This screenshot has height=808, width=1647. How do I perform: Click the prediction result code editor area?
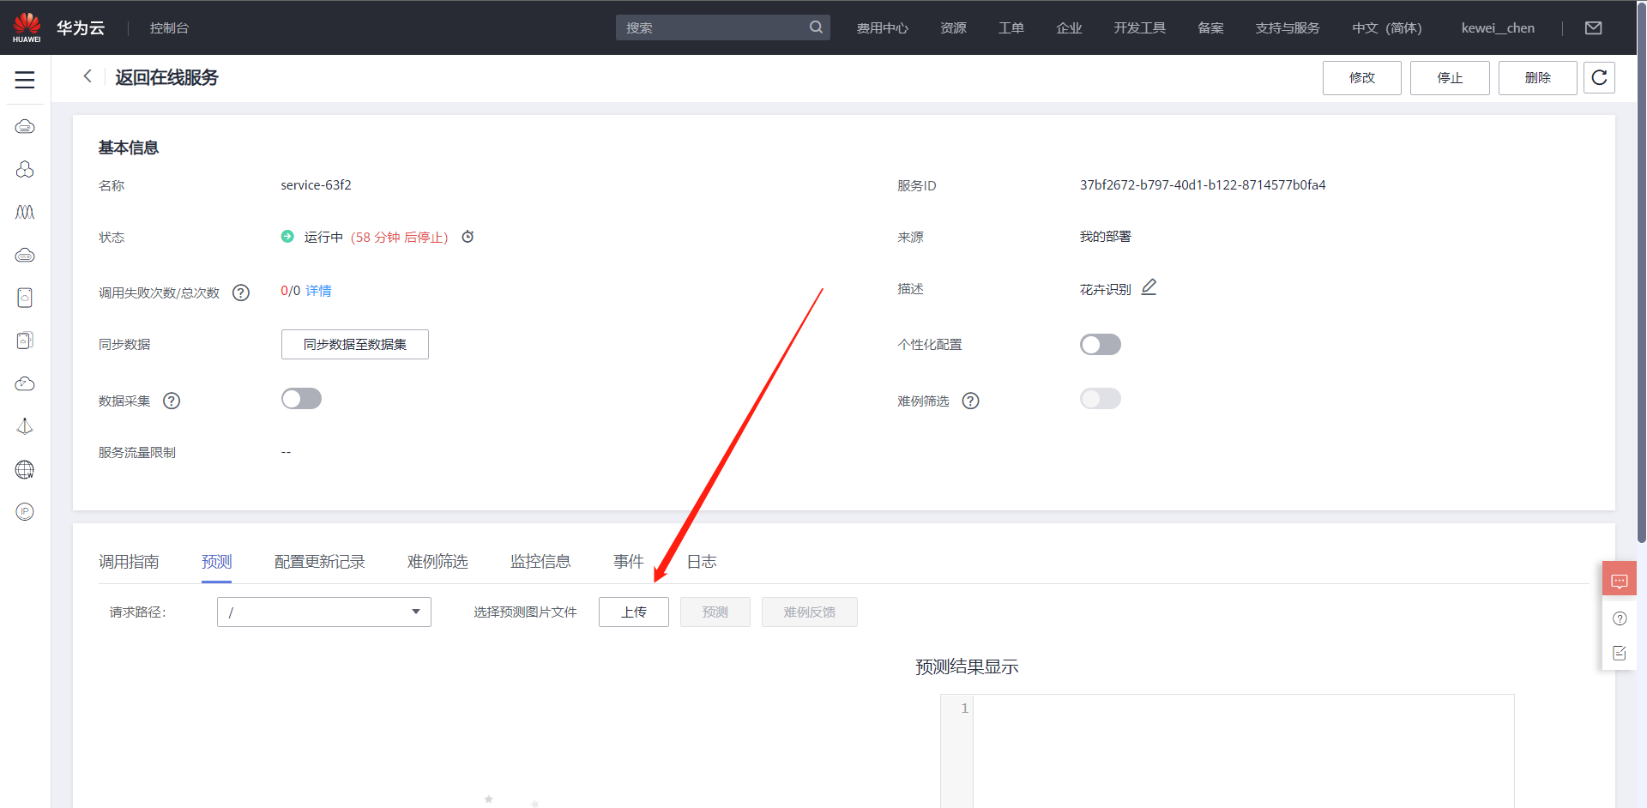[x=1228, y=751]
